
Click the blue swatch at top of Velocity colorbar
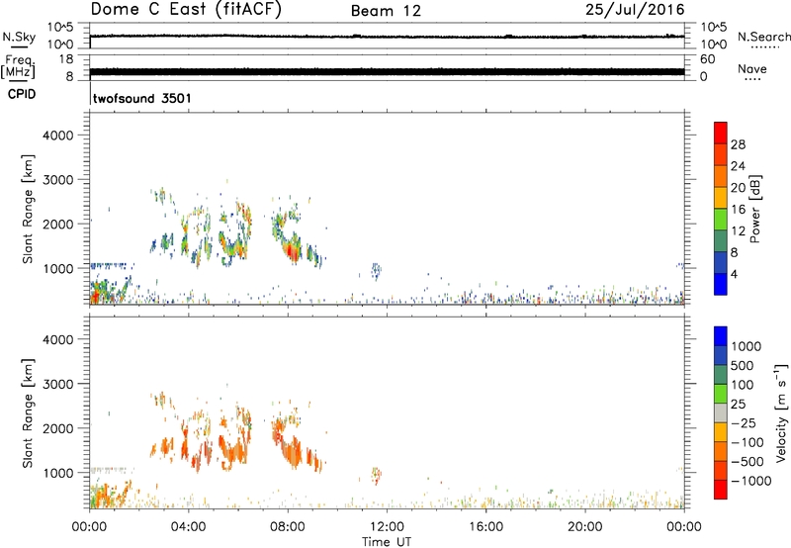click(721, 336)
